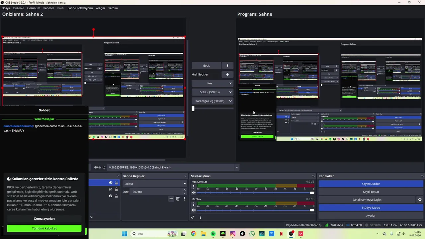Open the Sahne Geçişleri three-dot properties menu
Screen dimensions: 425x239
pos(184,199)
